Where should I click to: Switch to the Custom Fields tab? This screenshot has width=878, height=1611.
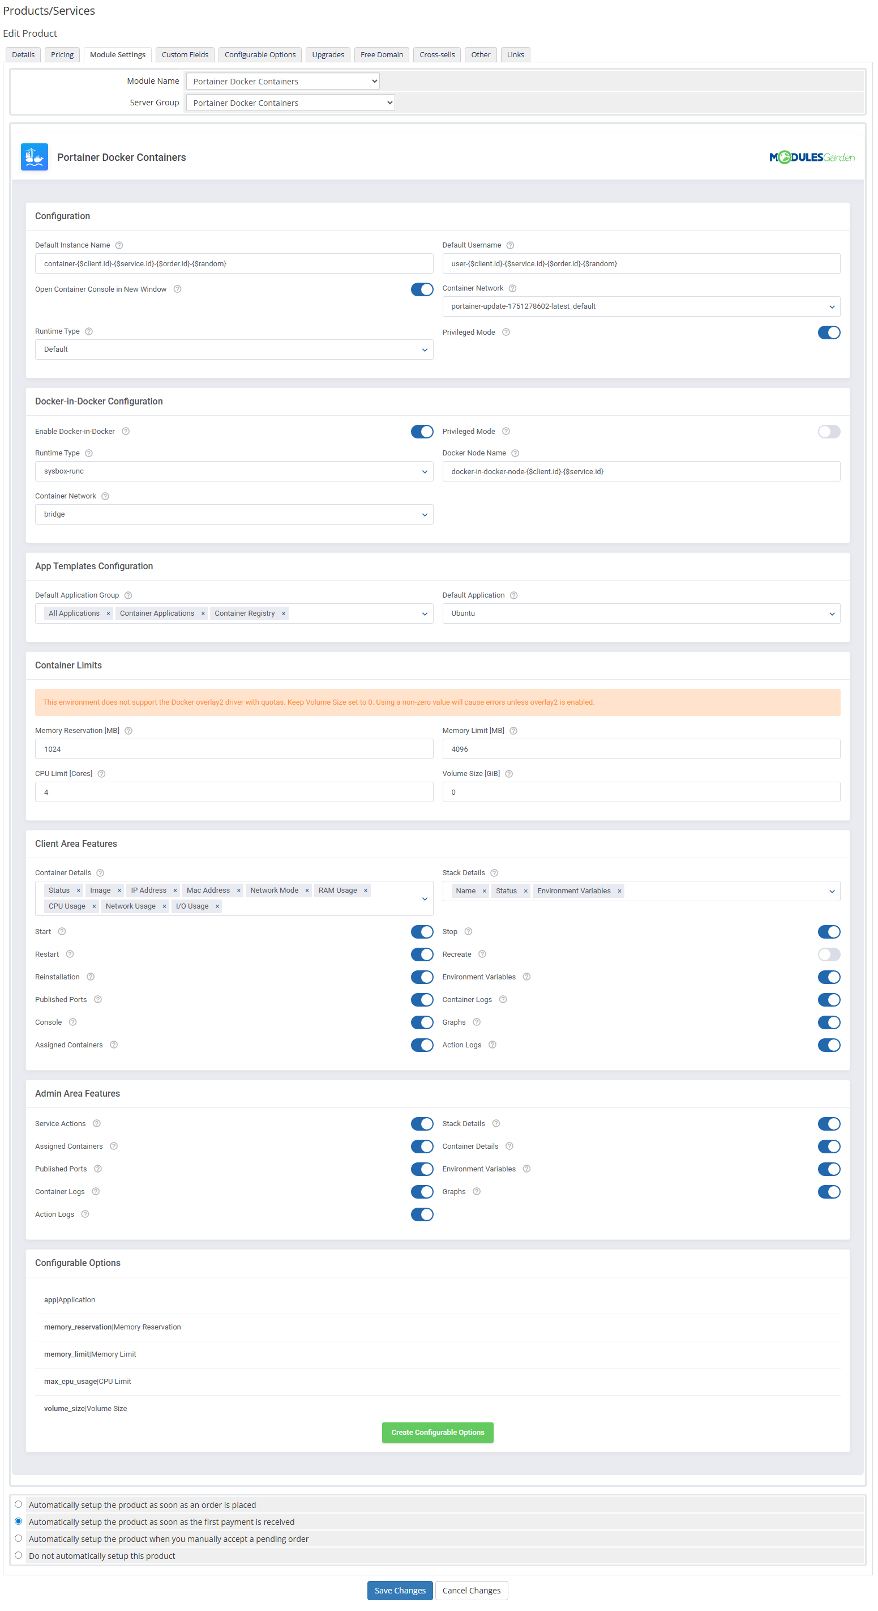coord(185,54)
